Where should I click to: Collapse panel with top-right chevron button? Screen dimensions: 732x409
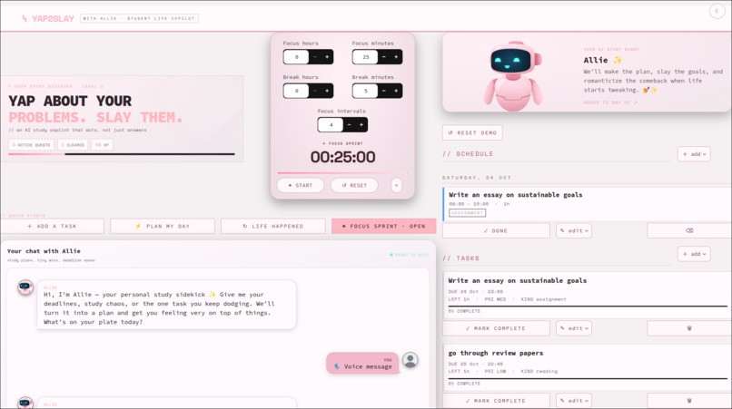[x=717, y=11]
